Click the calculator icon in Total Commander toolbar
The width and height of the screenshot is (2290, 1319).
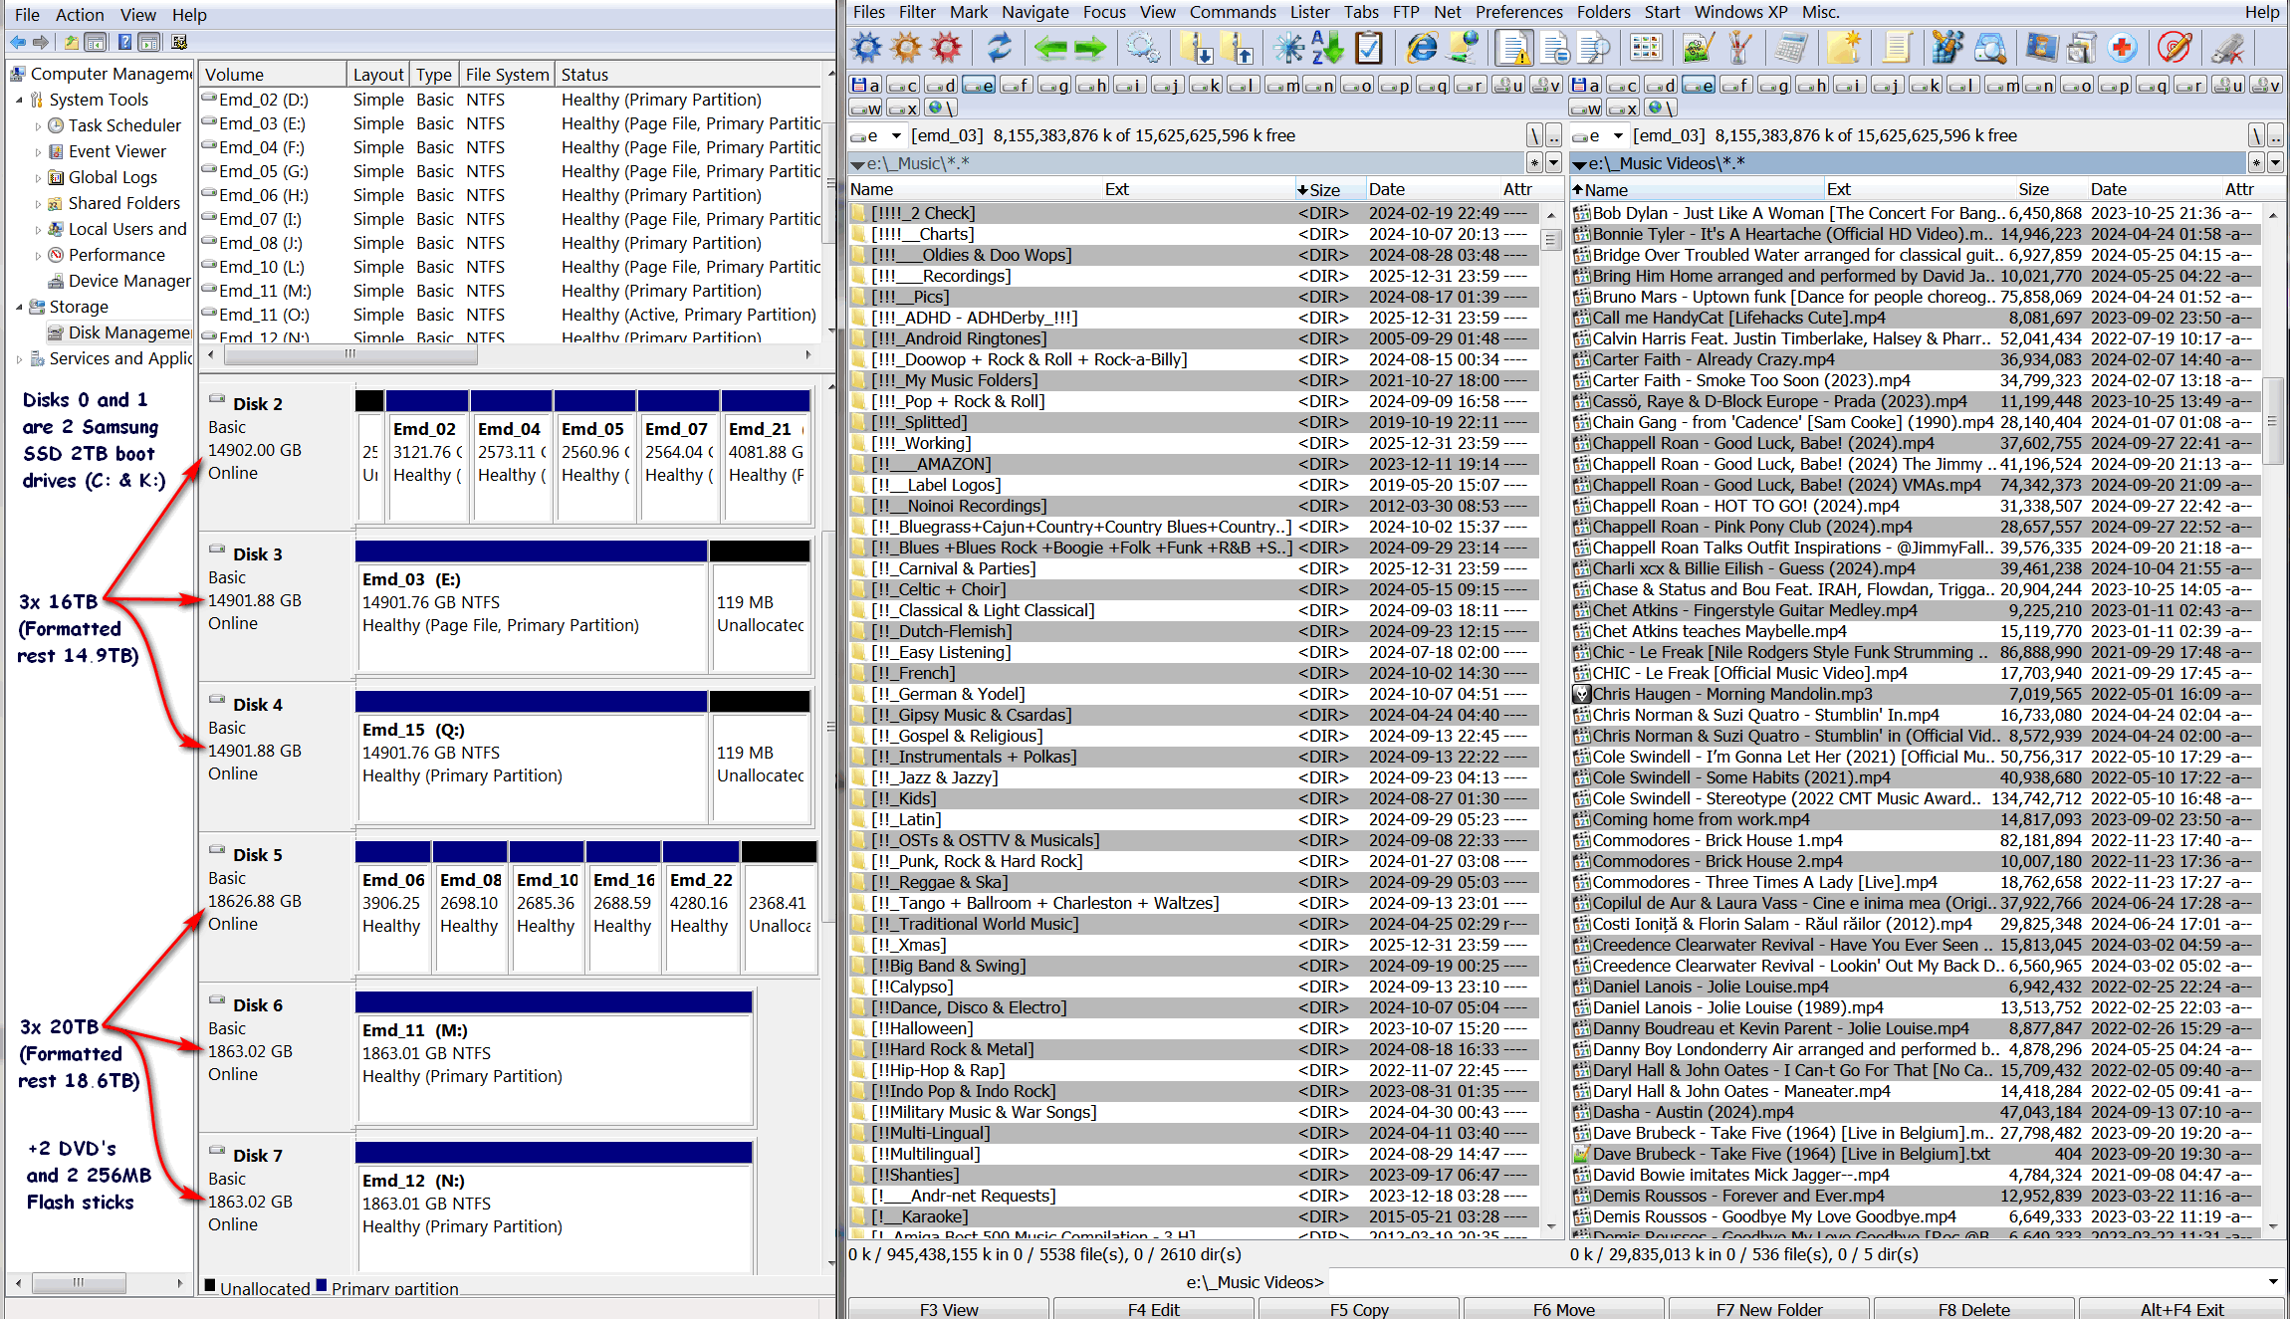1791,47
